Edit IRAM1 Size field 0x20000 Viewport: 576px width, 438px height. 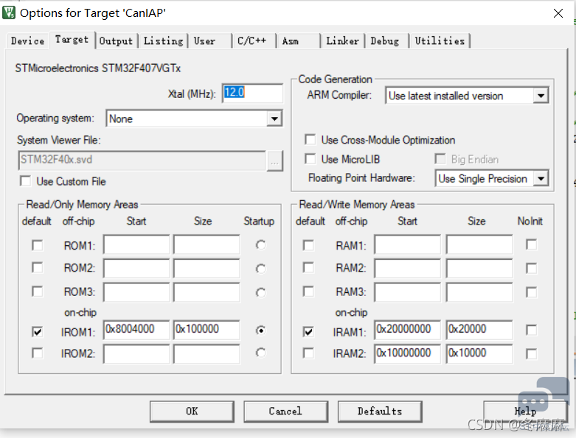pyautogui.click(x=479, y=330)
